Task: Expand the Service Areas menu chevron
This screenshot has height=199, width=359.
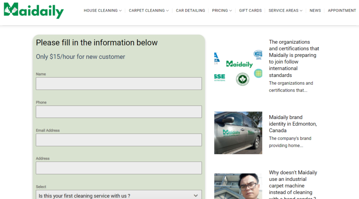Action: coord(301,11)
